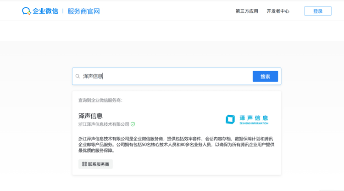Click the company name 浙江泽声信息技术有限公司
The width and height of the screenshot is (344, 191).
pyautogui.click(x=104, y=124)
